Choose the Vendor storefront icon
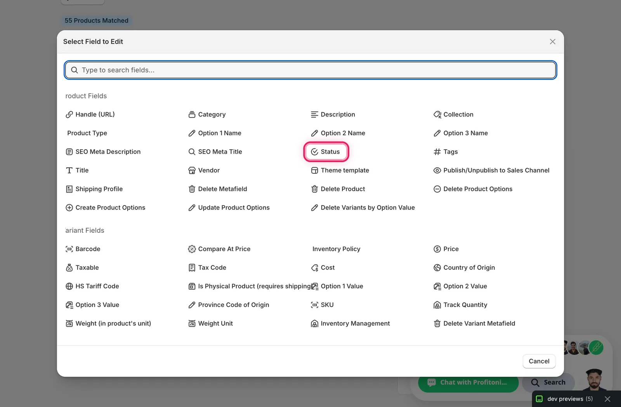Viewport: 621px width, 407px height. point(192,170)
